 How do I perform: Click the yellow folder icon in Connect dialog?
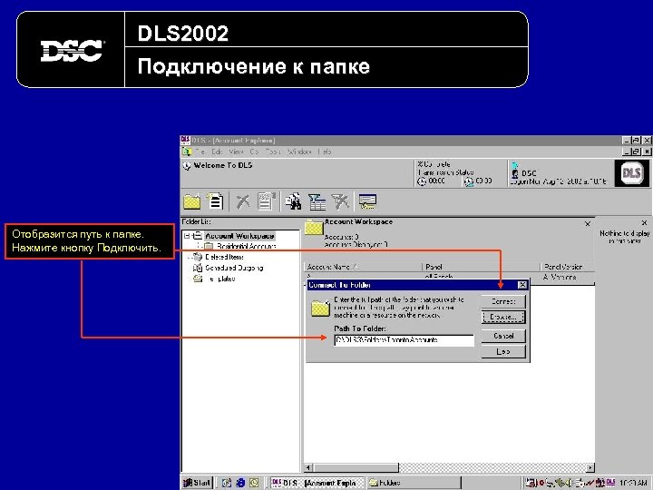click(x=320, y=308)
